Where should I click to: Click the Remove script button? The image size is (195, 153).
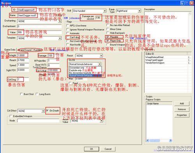point(182,109)
